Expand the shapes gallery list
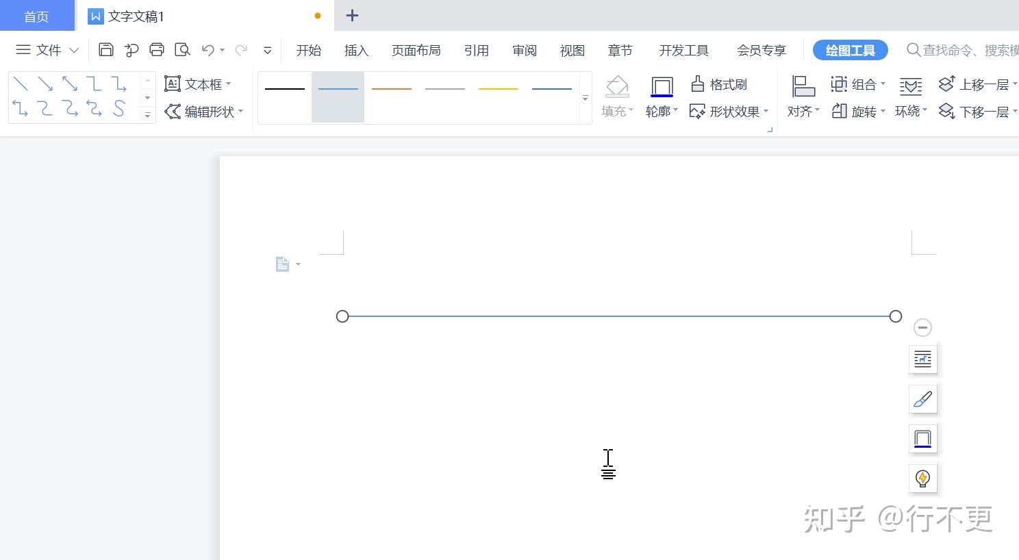This screenshot has height=560, width=1019. 147,115
